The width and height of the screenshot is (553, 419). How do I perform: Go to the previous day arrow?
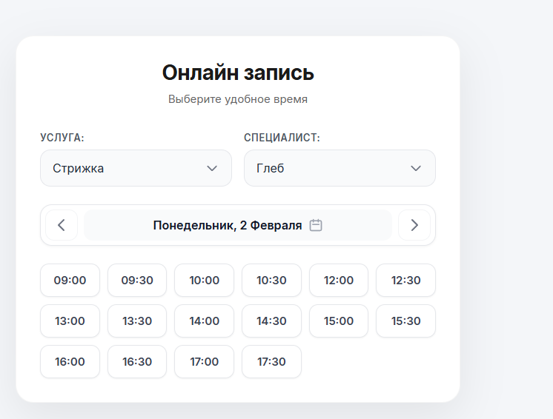tap(62, 225)
